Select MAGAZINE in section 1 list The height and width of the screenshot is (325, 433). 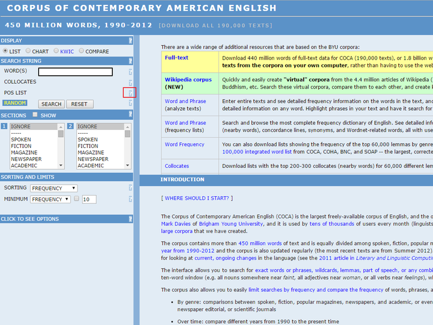[x=34, y=152]
